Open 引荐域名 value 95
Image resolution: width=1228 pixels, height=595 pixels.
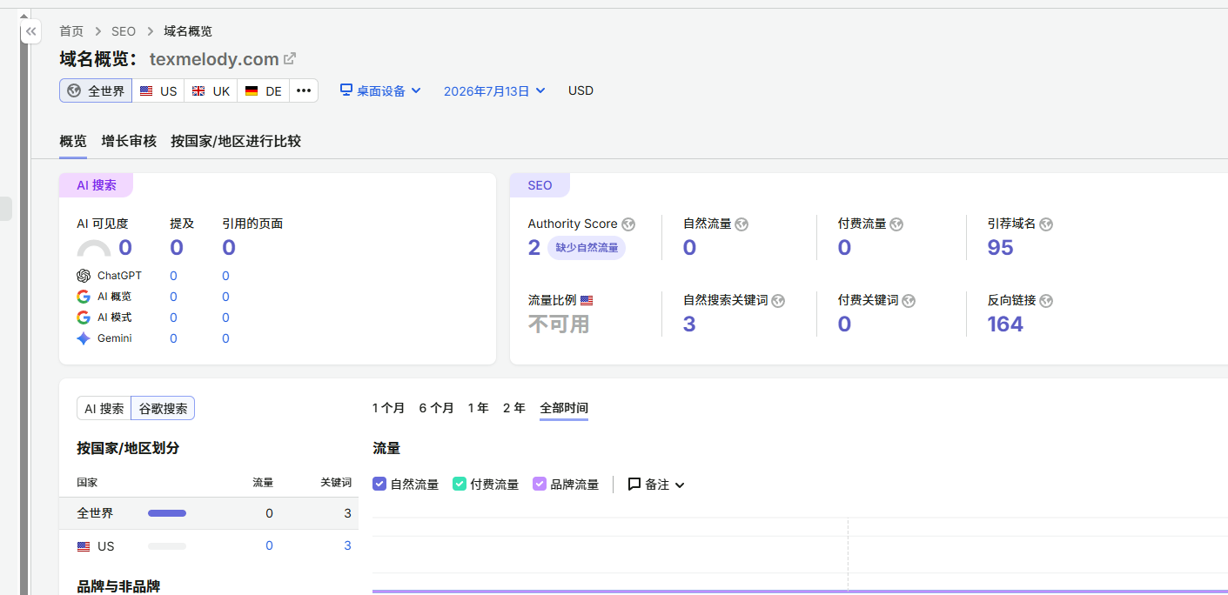(1001, 248)
